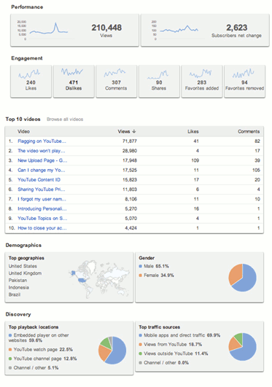Select the 471 Dislikes engagement tile
Viewport: 272px width, 387px height.
(x=74, y=82)
